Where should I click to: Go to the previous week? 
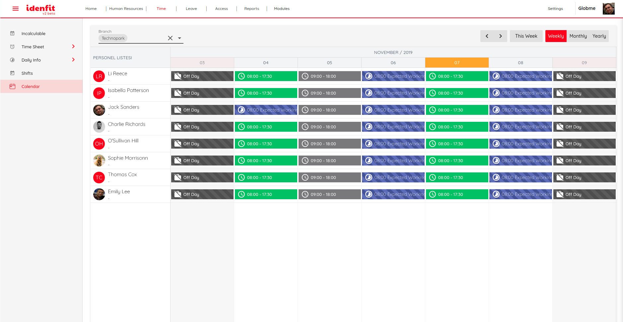coord(487,36)
